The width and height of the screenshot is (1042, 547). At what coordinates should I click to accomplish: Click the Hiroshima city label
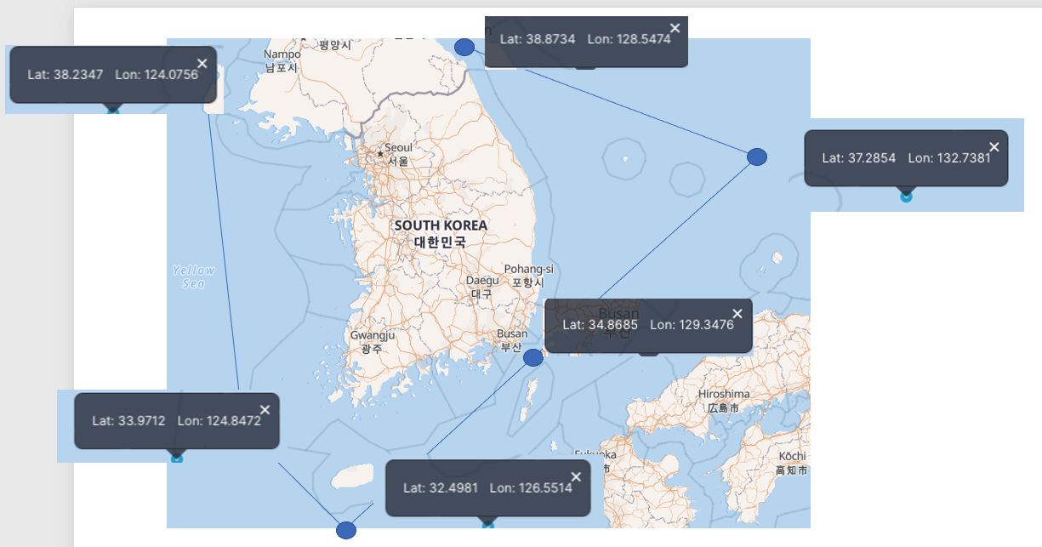[724, 400]
